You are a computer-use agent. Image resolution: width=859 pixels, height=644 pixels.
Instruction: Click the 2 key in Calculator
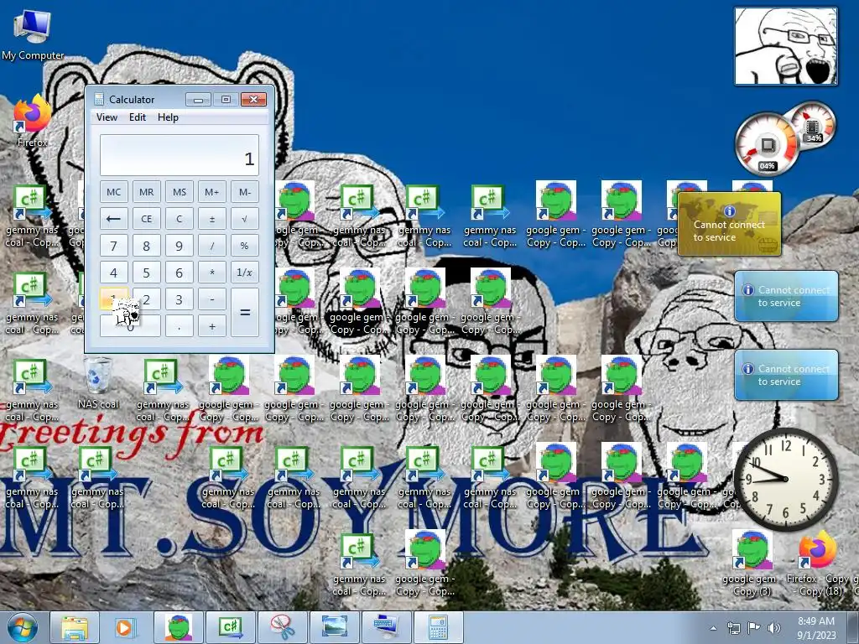coord(146,299)
